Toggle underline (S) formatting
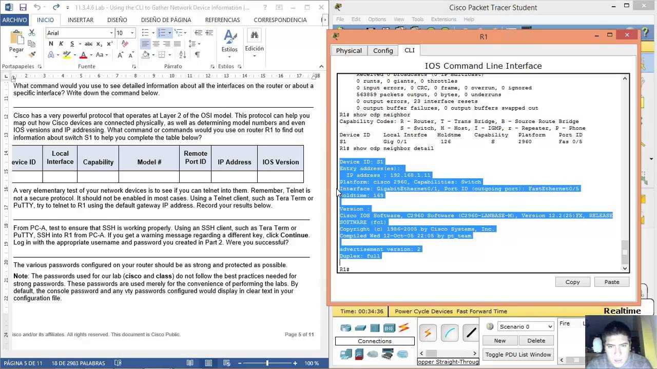This screenshot has width=657, height=369. pos(72,44)
